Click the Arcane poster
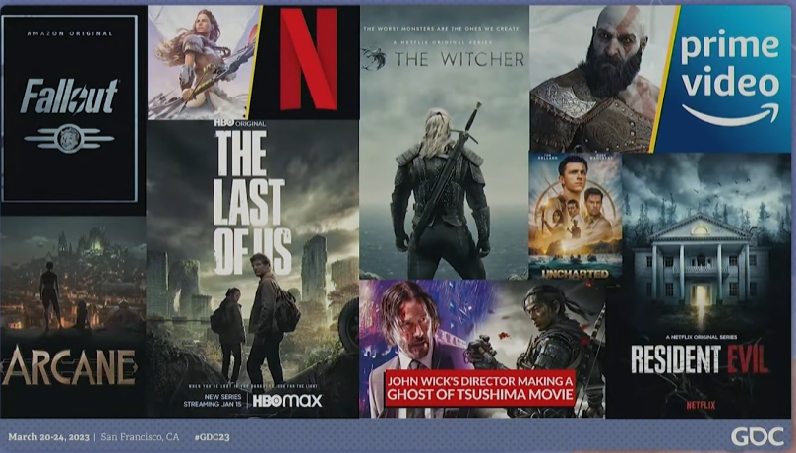Image resolution: width=796 pixels, height=453 pixels. (73, 317)
